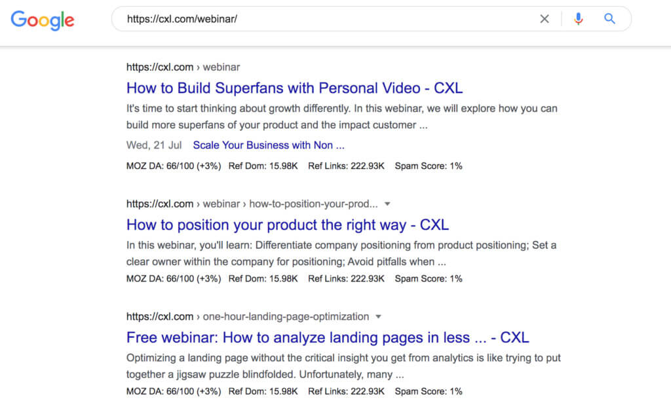Open "How to position your product the right way"

point(288,225)
